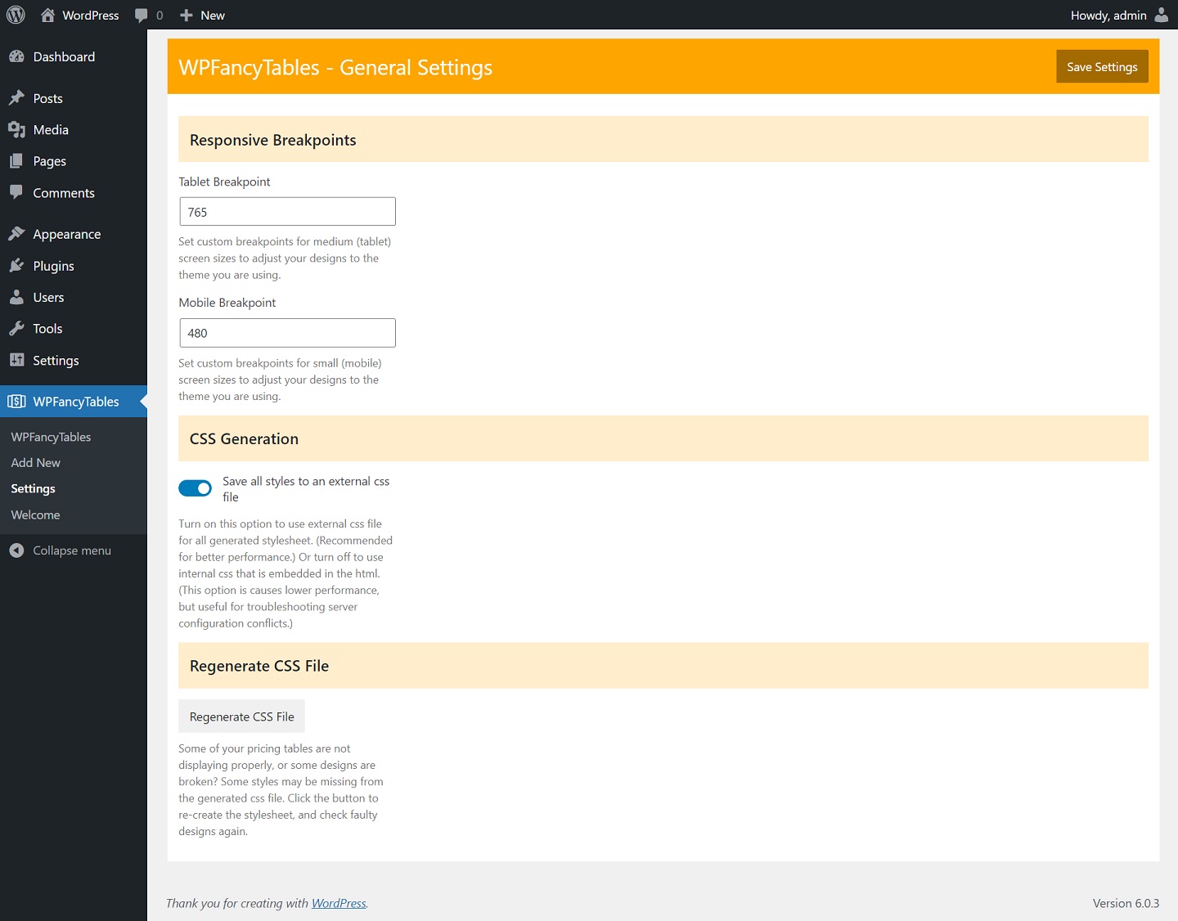1178x921 pixels.
Task: Go to the Welcome submenu page
Action: click(36, 515)
